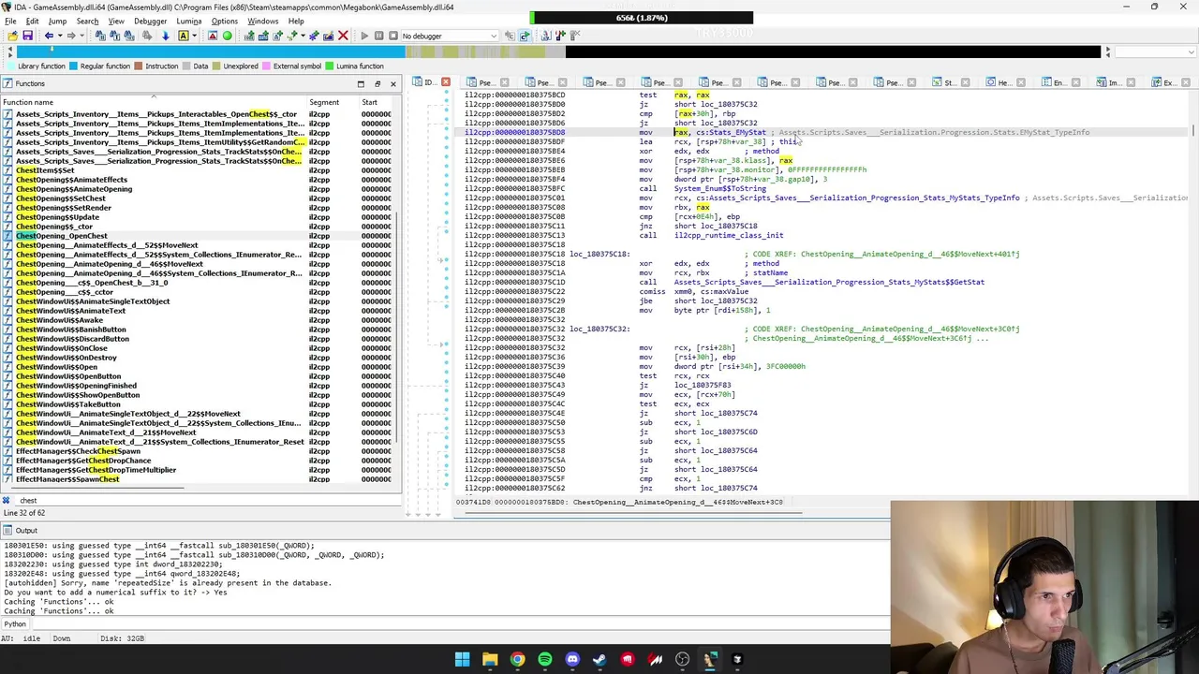Open the Lumina menu
Screen dimensions: 1199x674
tap(189, 21)
